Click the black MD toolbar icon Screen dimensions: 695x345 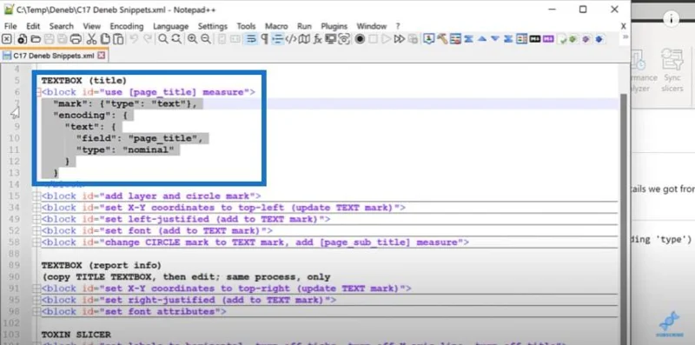tap(535, 39)
